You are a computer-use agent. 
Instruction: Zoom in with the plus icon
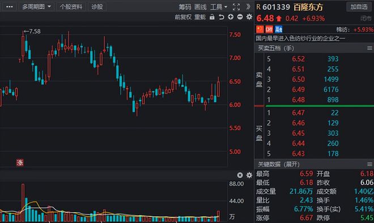(231, 17)
